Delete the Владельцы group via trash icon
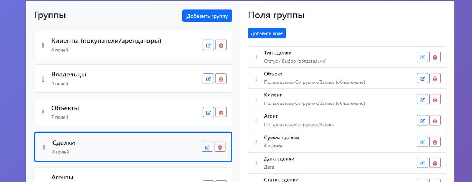This screenshot has height=182, width=472. (x=221, y=79)
